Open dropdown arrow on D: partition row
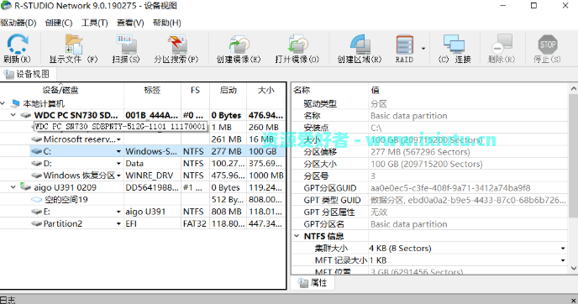Image resolution: width=578 pixels, height=304 pixels. 118,164
